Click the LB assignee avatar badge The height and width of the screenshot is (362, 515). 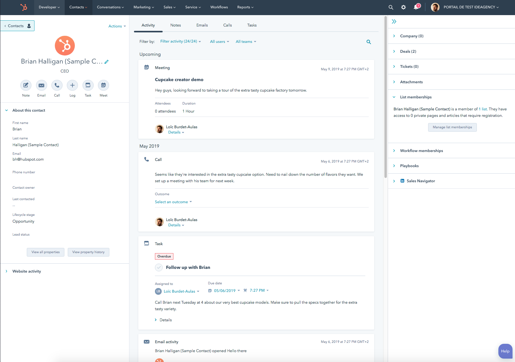coord(158,291)
